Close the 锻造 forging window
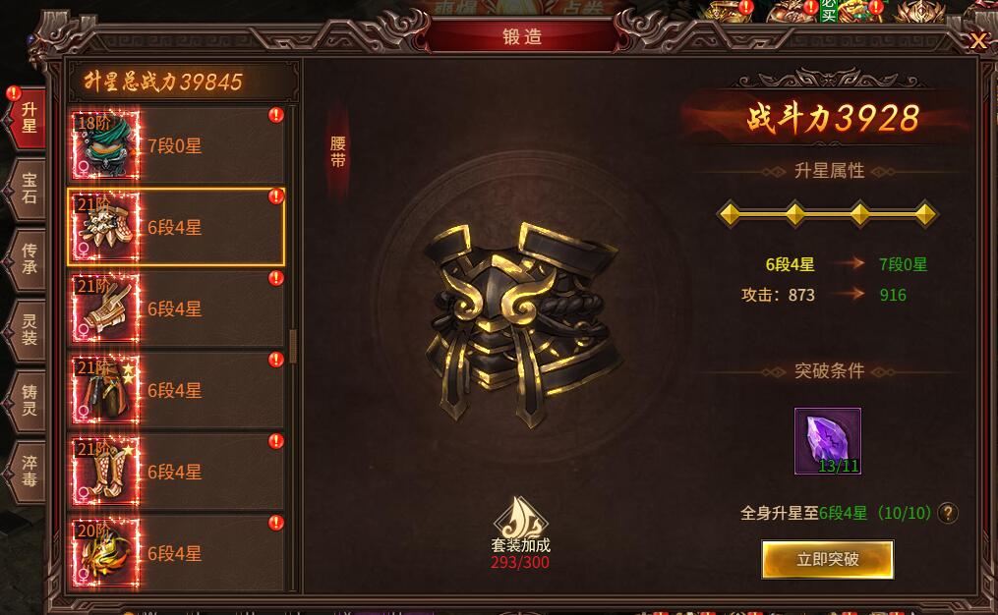The height and width of the screenshot is (615, 998). tap(978, 41)
